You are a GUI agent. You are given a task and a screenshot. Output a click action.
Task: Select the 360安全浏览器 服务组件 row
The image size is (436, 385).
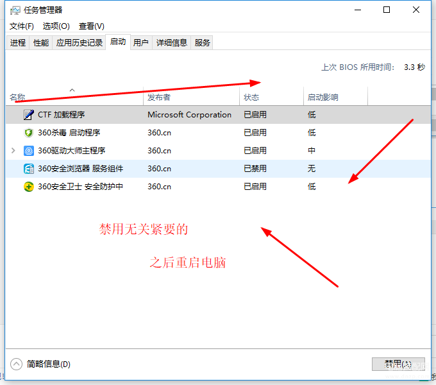coord(218,169)
